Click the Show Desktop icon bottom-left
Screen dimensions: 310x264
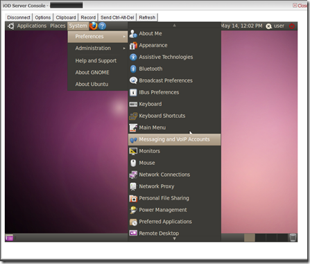[9, 238]
